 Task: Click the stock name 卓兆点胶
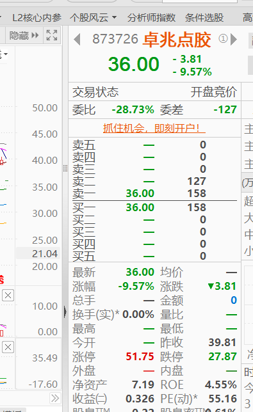(177, 40)
